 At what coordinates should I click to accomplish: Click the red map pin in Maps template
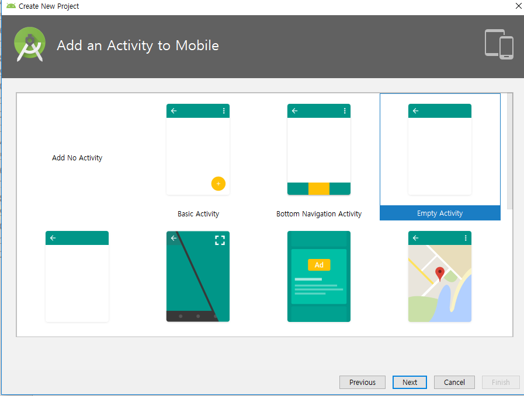point(440,274)
